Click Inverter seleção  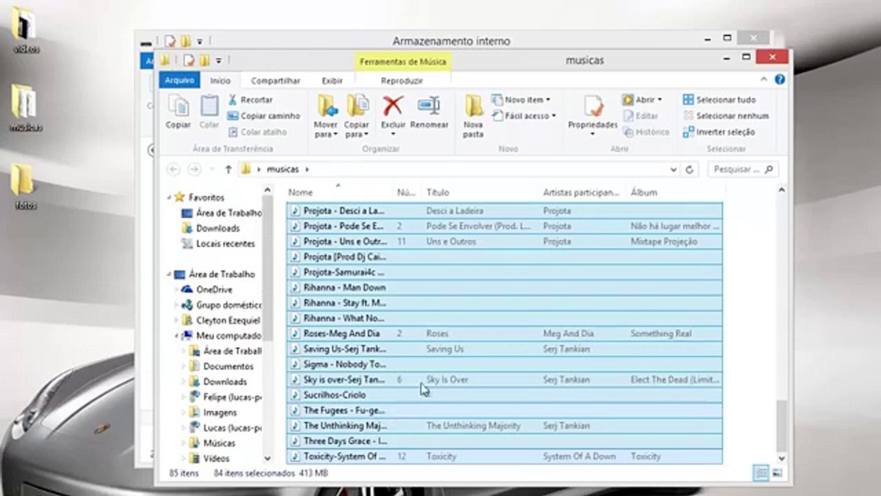click(x=719, y=132)
